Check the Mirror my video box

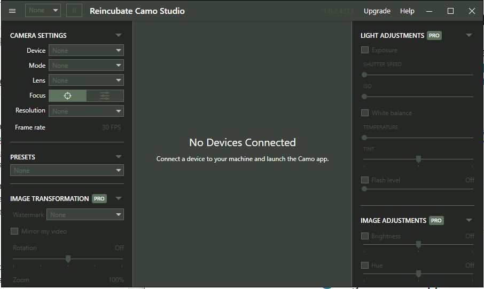click(x=14, y=231)
